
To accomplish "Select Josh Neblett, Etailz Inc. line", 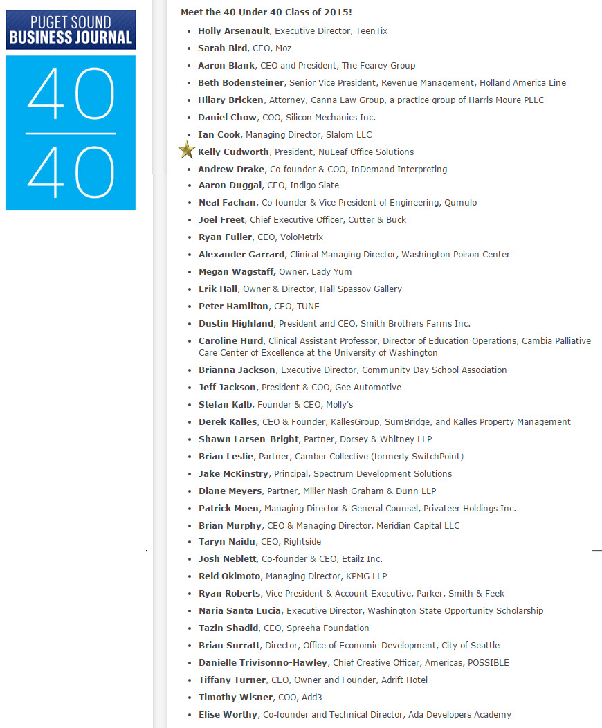I will click(x=291, y=559).
